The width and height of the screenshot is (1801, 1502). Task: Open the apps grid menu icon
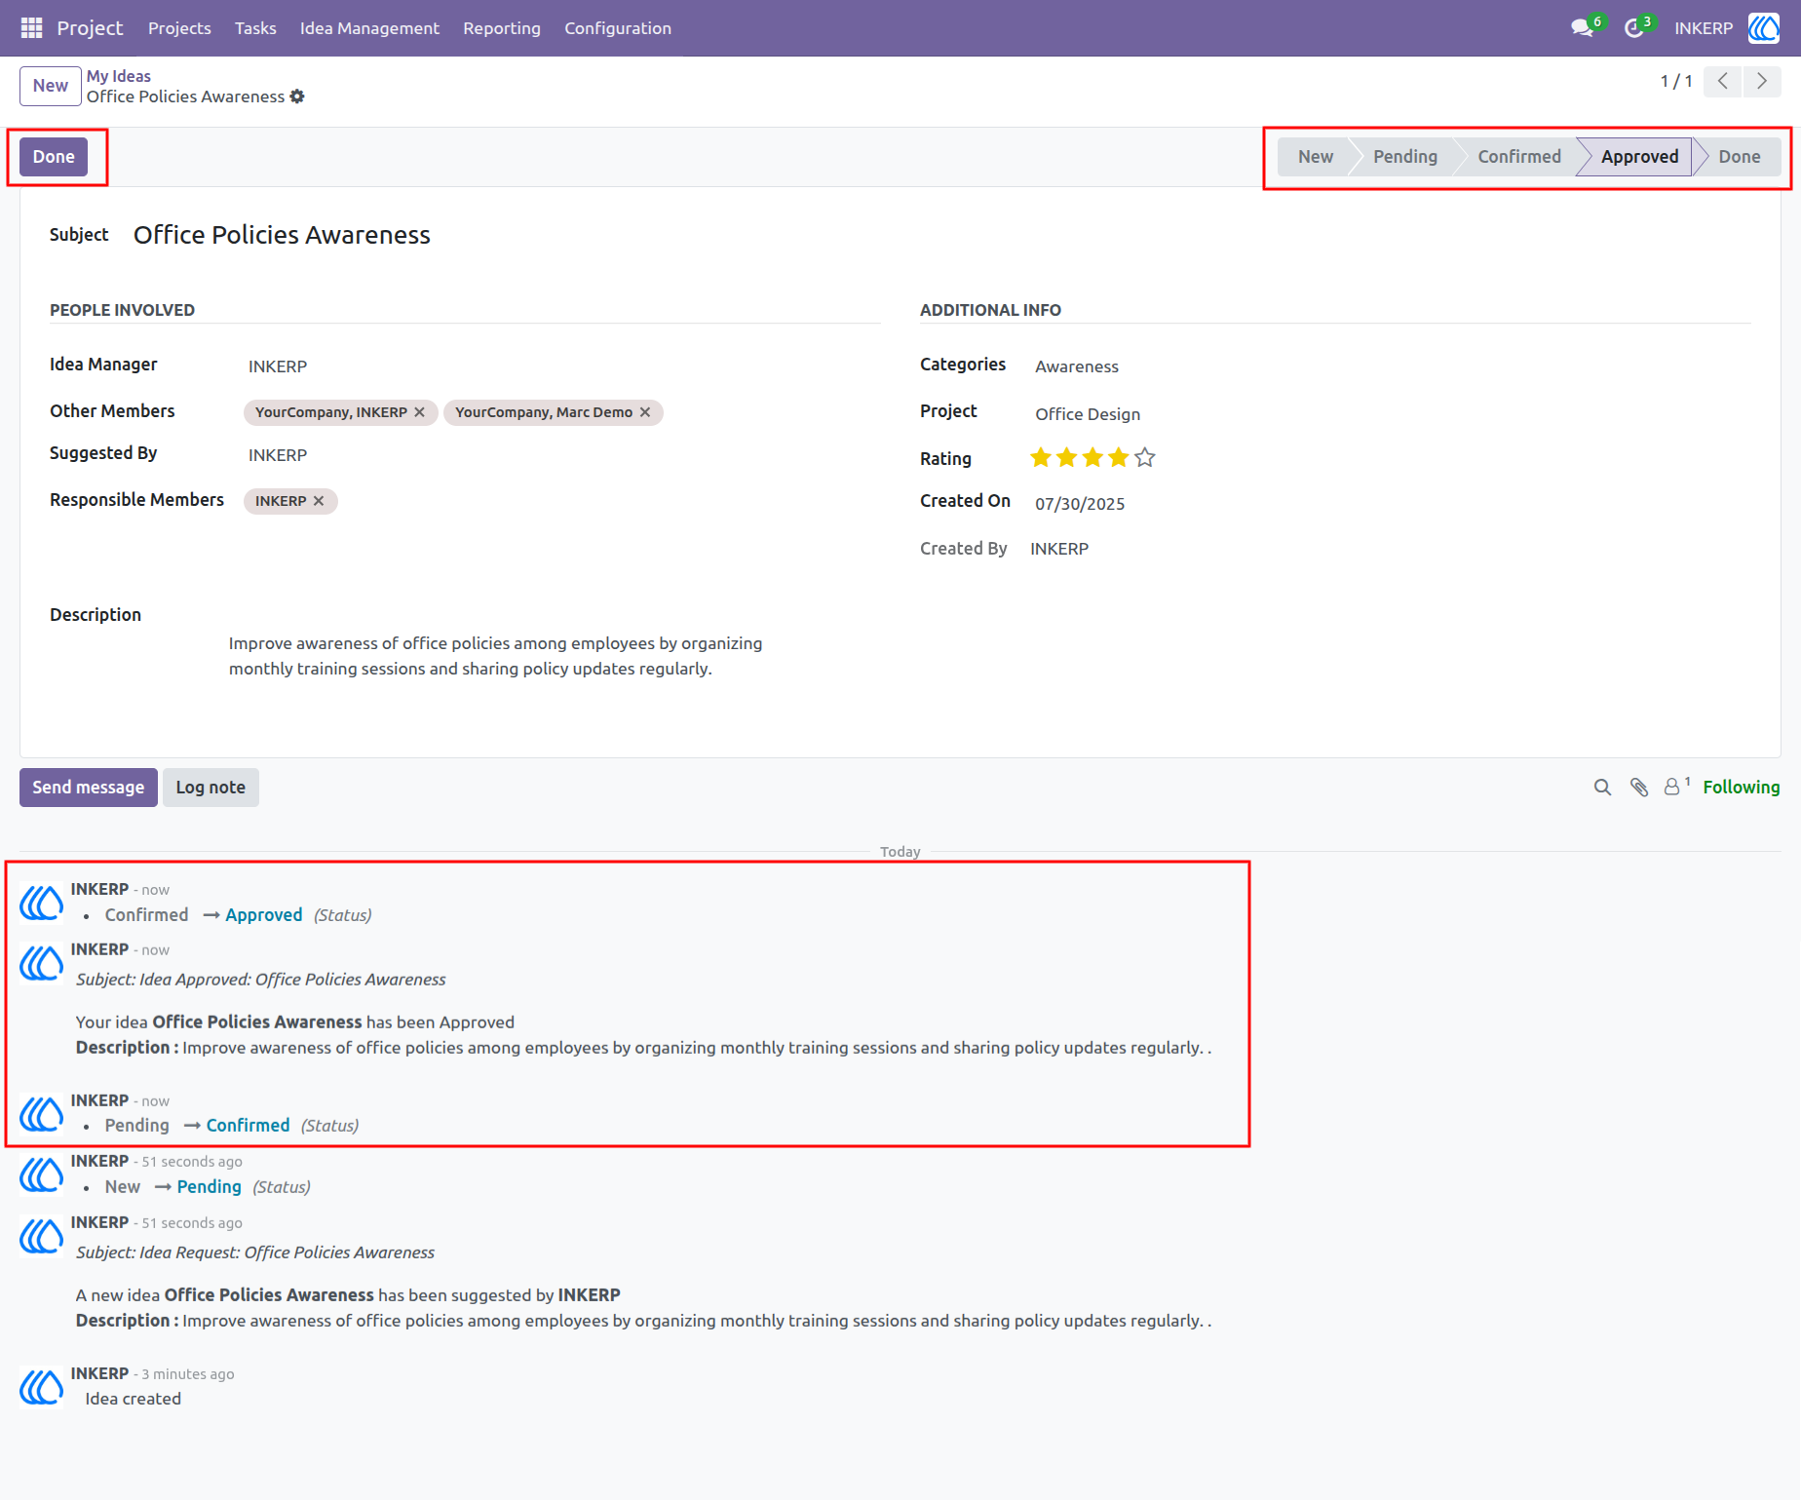(x=31, y=28)
